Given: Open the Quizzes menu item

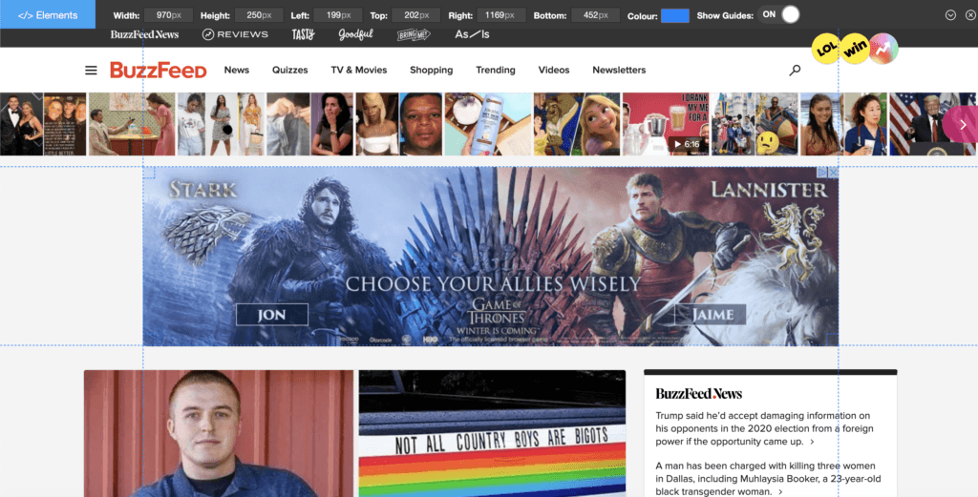Looking at the screenshot, I should (290, 70).
